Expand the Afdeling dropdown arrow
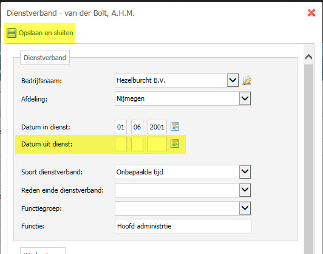This screenshot has height=254, width=323. click(x=245, y=98)
